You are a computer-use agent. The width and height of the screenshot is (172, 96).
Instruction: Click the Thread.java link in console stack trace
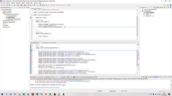coord(61,82)
